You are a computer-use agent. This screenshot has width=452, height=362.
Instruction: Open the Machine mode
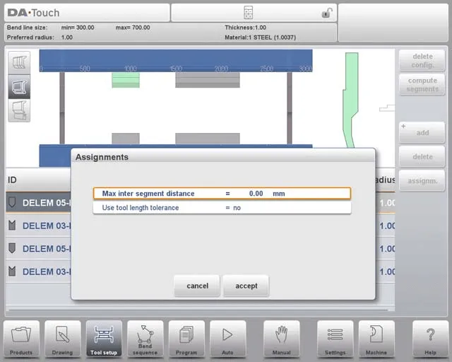(x=376, y=339)
